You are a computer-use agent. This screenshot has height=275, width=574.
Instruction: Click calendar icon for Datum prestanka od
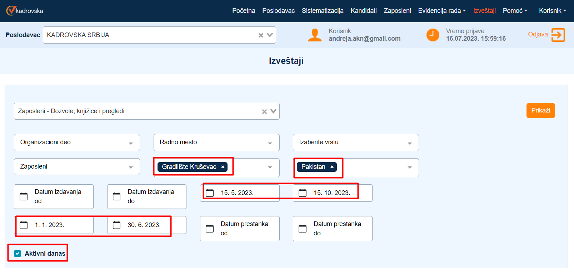point(210,229)
